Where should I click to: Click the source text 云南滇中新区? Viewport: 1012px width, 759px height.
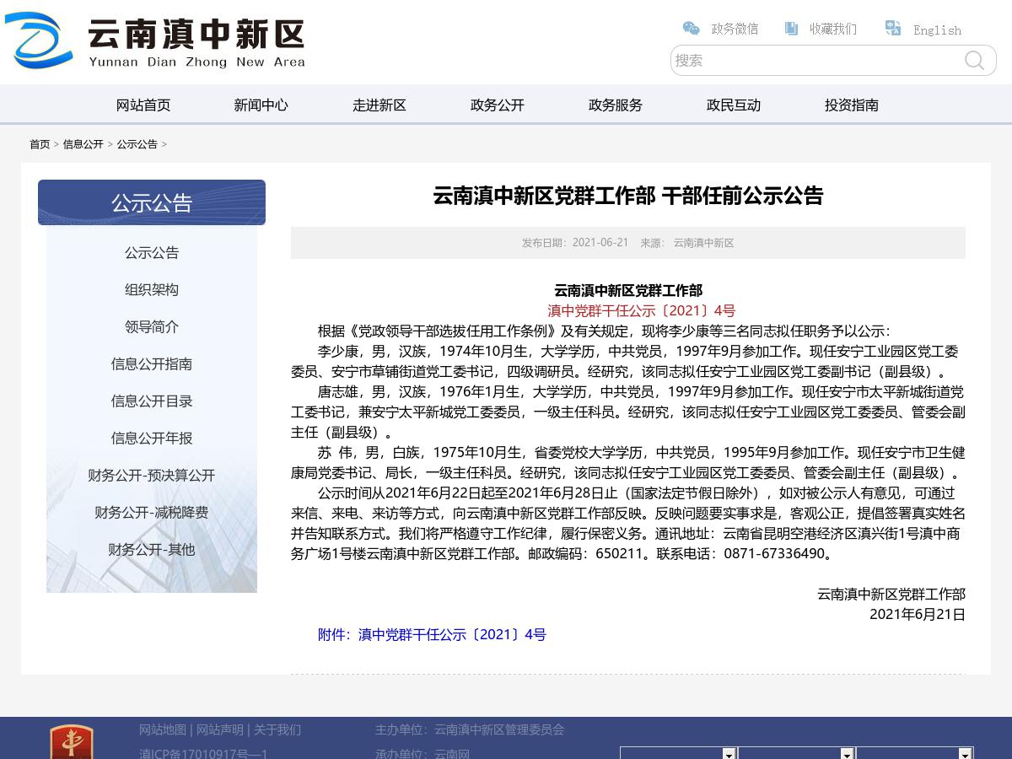click(703, 243)
